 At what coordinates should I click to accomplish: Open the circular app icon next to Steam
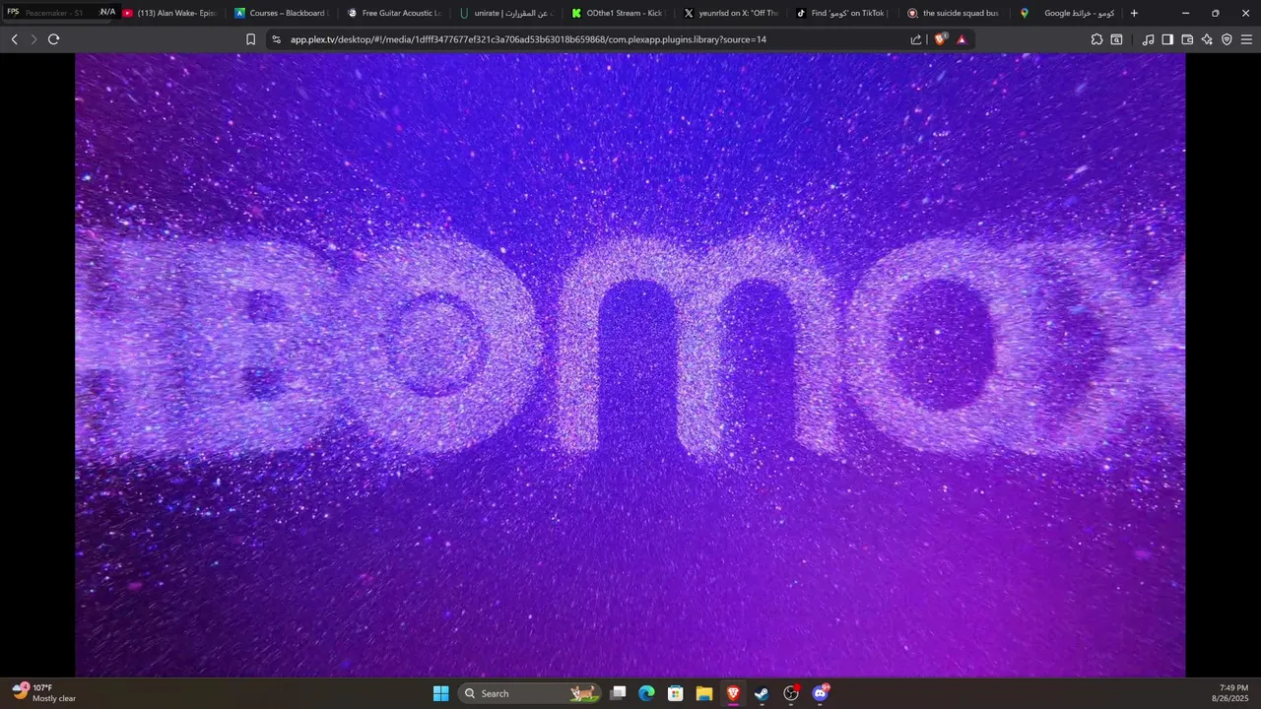791,693
